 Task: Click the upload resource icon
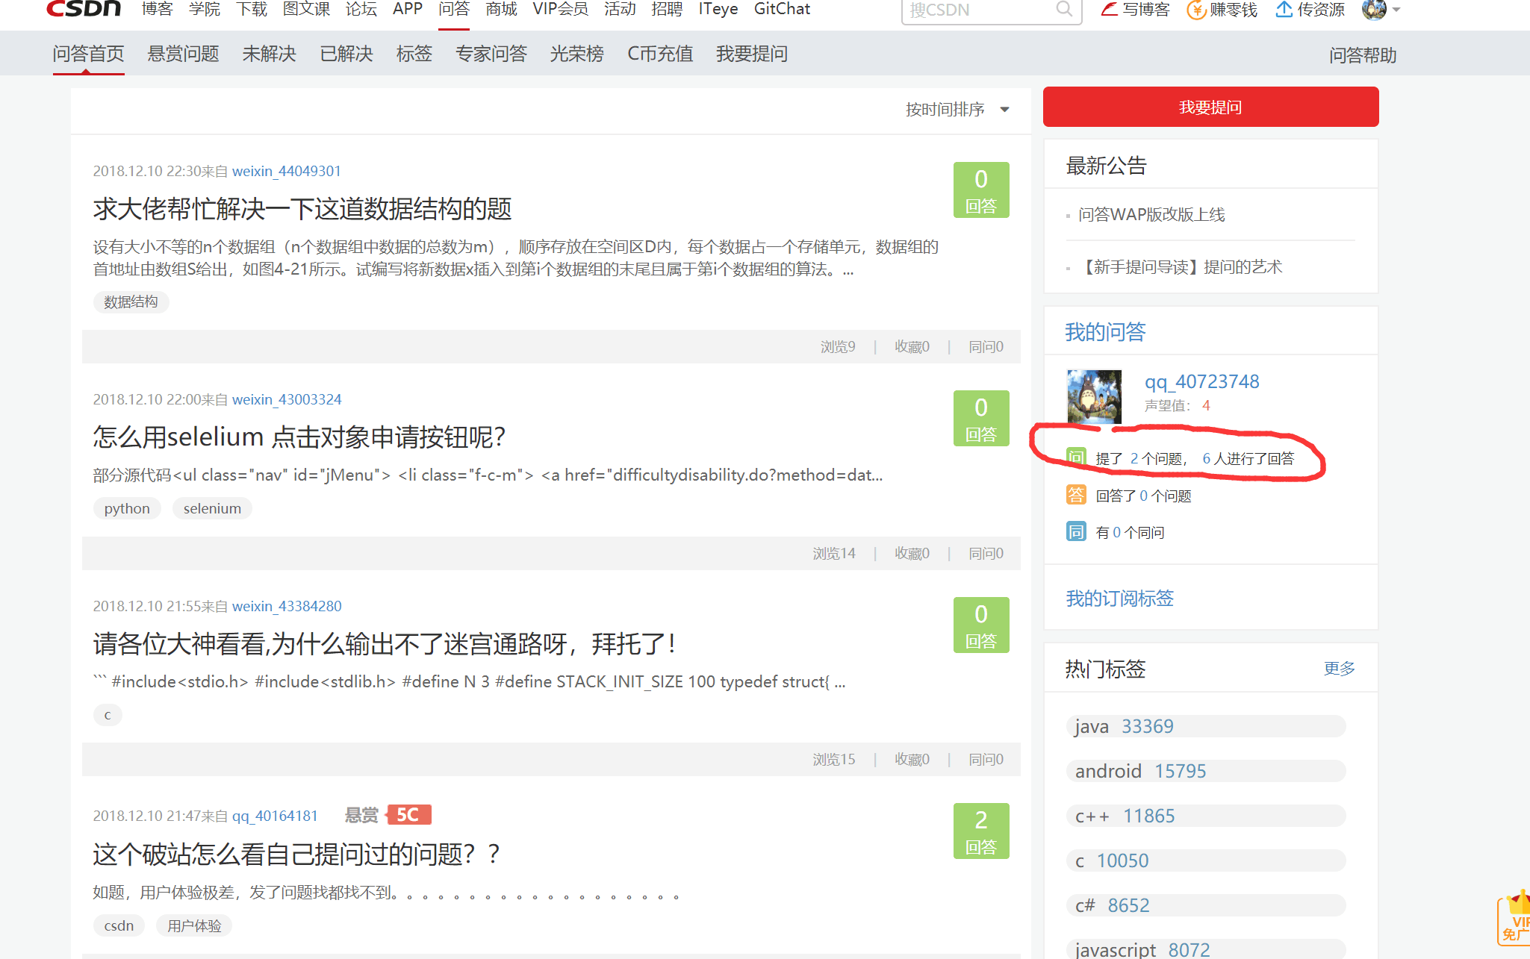[1284, 9]
